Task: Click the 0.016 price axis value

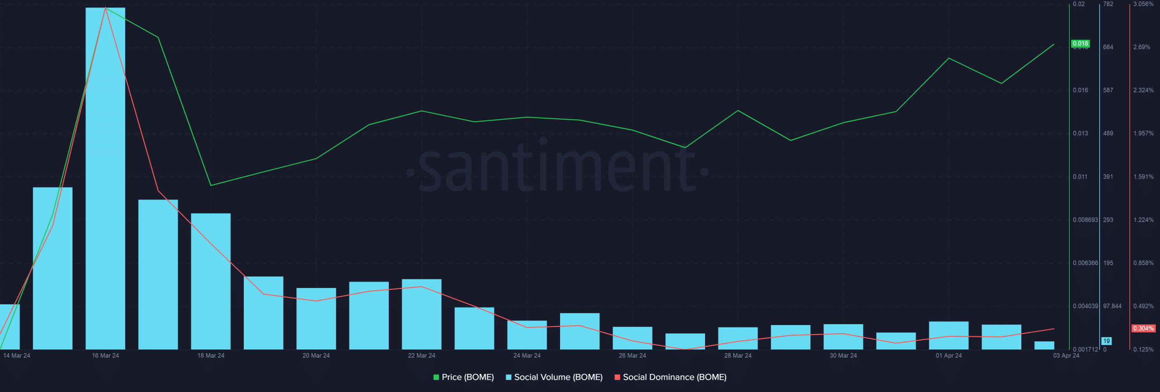Action: click(1080, 90)
